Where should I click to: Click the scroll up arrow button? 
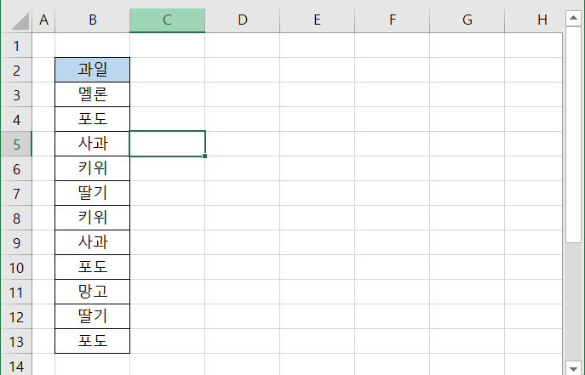(573, 18)
